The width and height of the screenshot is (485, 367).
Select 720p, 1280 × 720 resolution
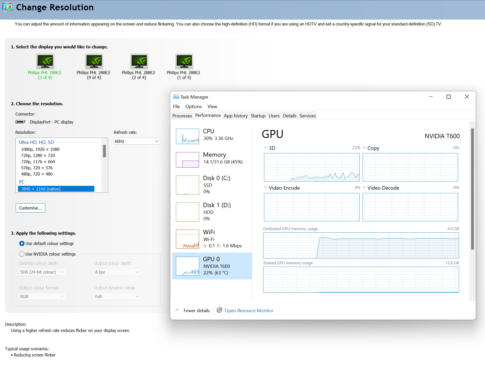(38, 155)
